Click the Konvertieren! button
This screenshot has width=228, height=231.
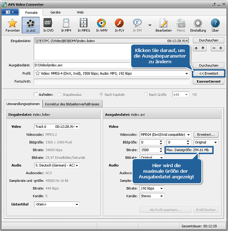[x=208, y=81]
